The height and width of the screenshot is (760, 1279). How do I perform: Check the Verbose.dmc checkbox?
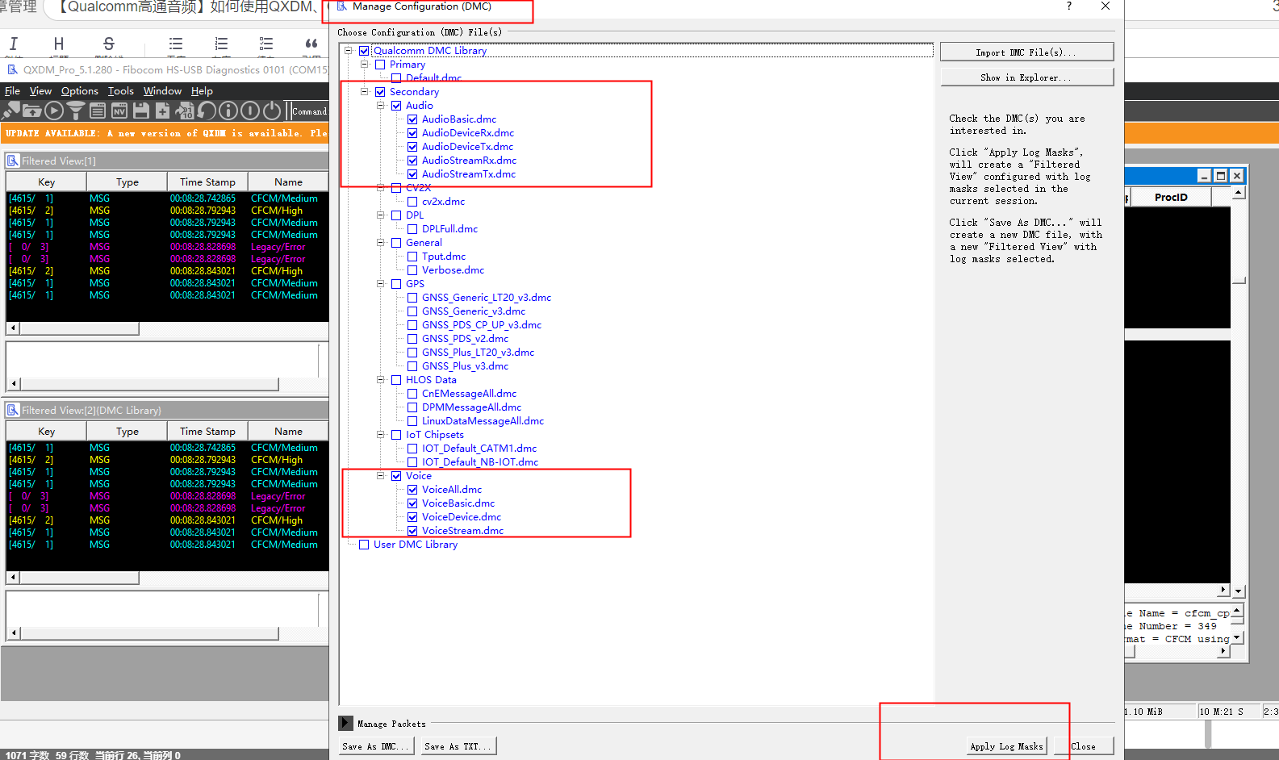[412, 270]
